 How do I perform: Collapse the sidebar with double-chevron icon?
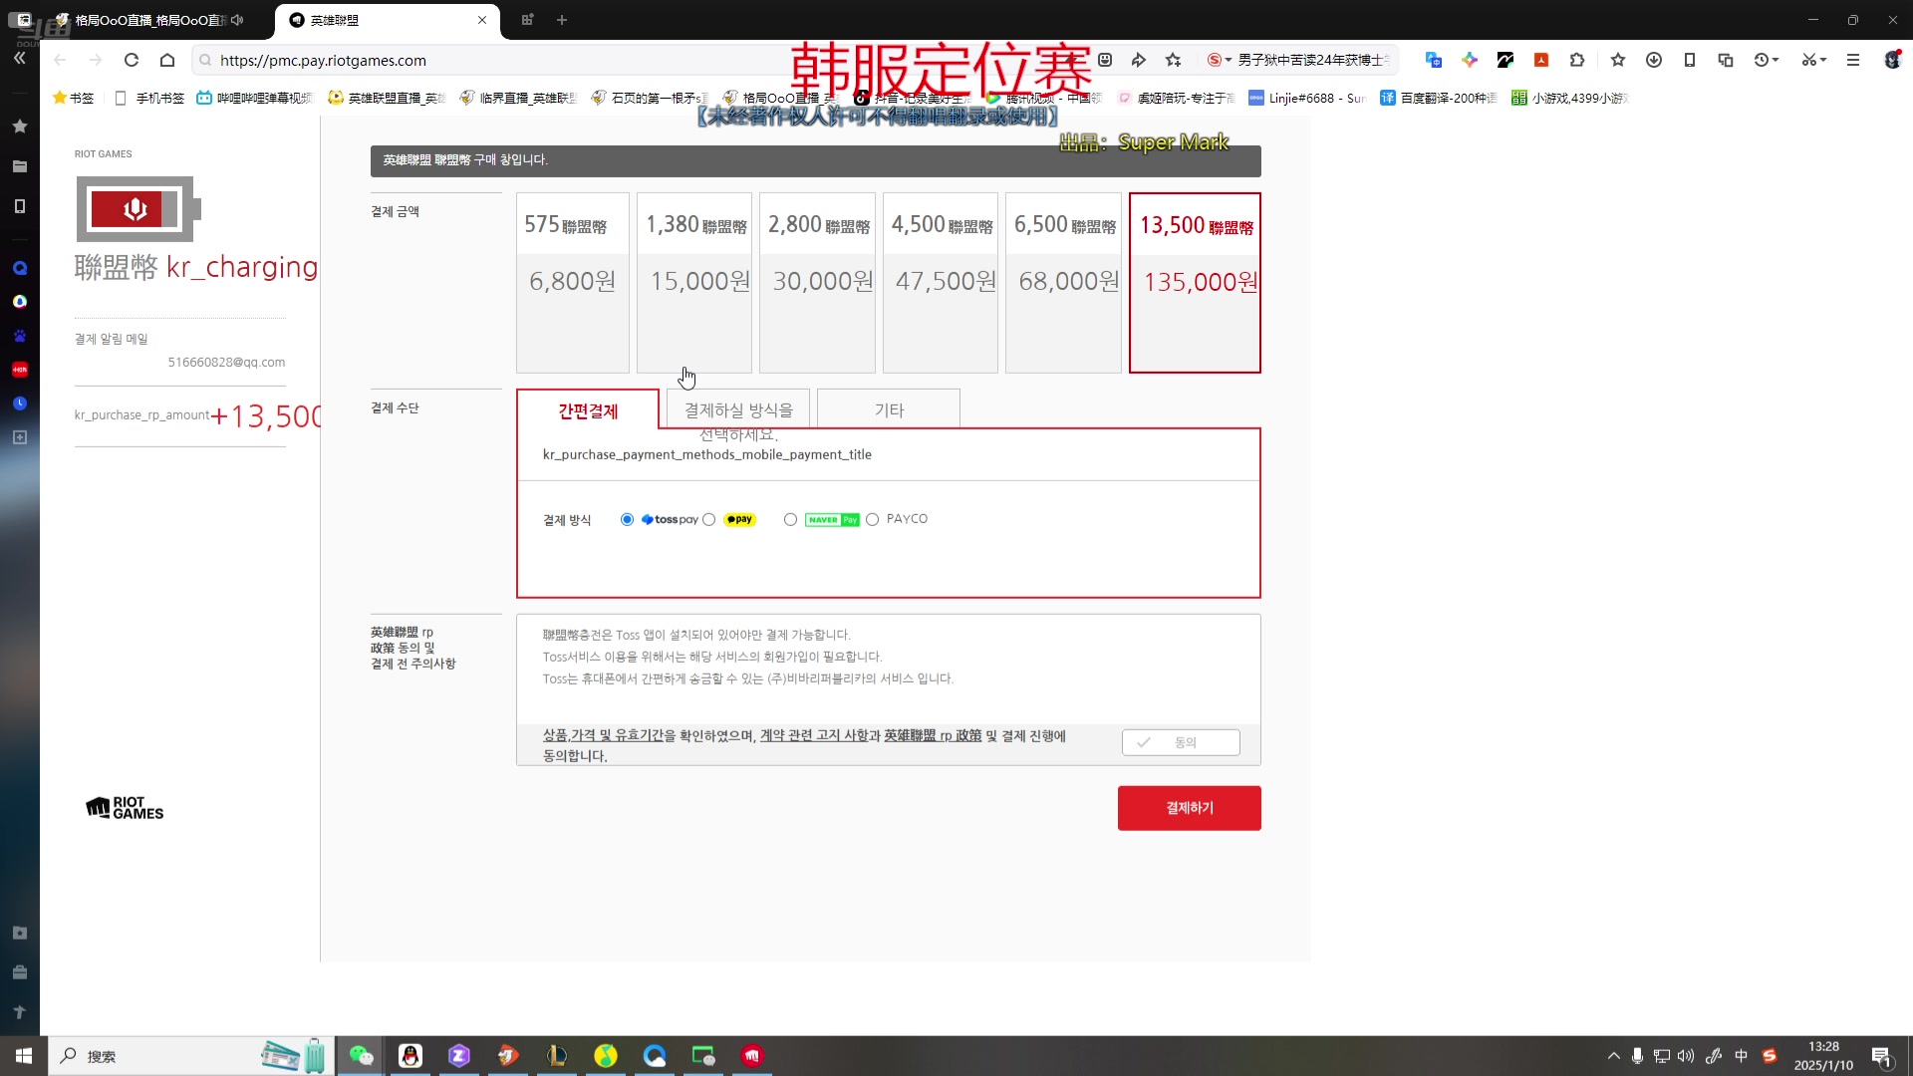(x=20, y=58)
